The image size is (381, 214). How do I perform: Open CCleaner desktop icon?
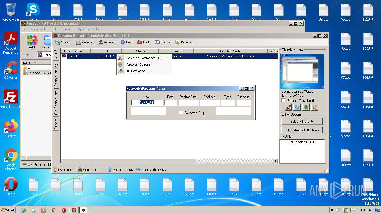click(x=11, y=70)
